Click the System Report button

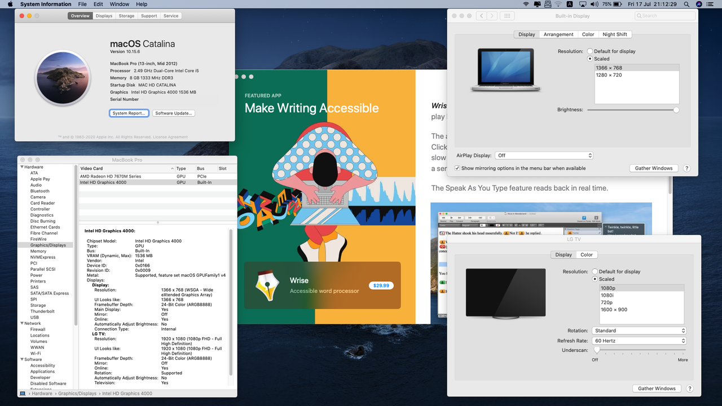click(129, 113)
